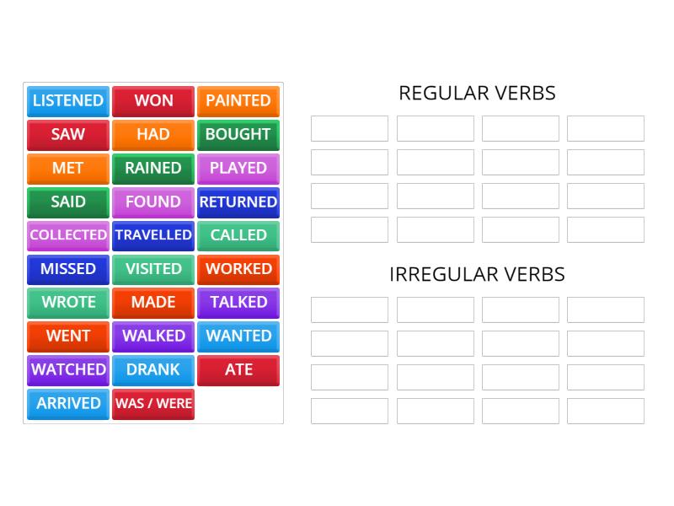Select the WAS / WERE tile
This screenshot has width=674, height=506.
pyautogui.click(x=152, y=404)
